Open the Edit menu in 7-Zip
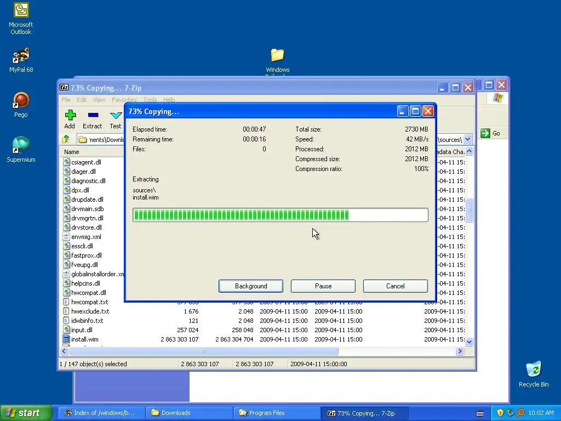Screen dimensions: 561x421 click(82, 100)
